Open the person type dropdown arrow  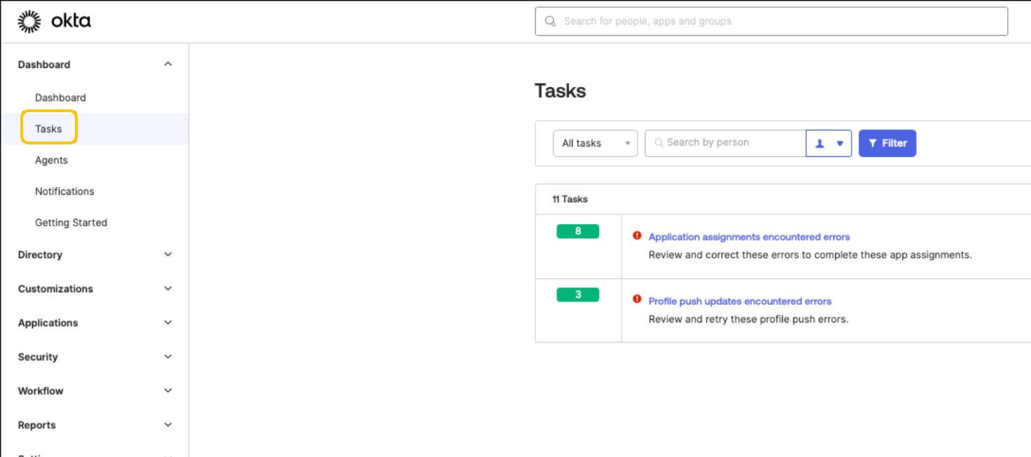pos(840,143)
